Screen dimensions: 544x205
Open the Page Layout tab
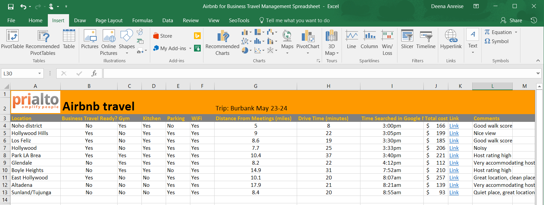point(109,21)
